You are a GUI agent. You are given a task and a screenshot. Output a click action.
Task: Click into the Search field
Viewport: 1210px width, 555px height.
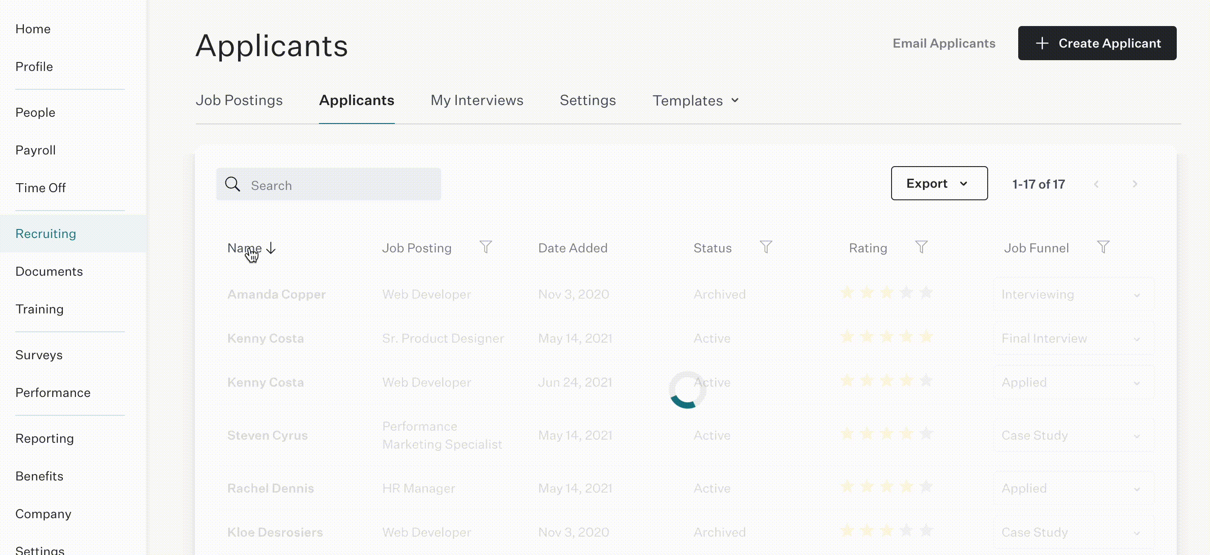(328, 184)
